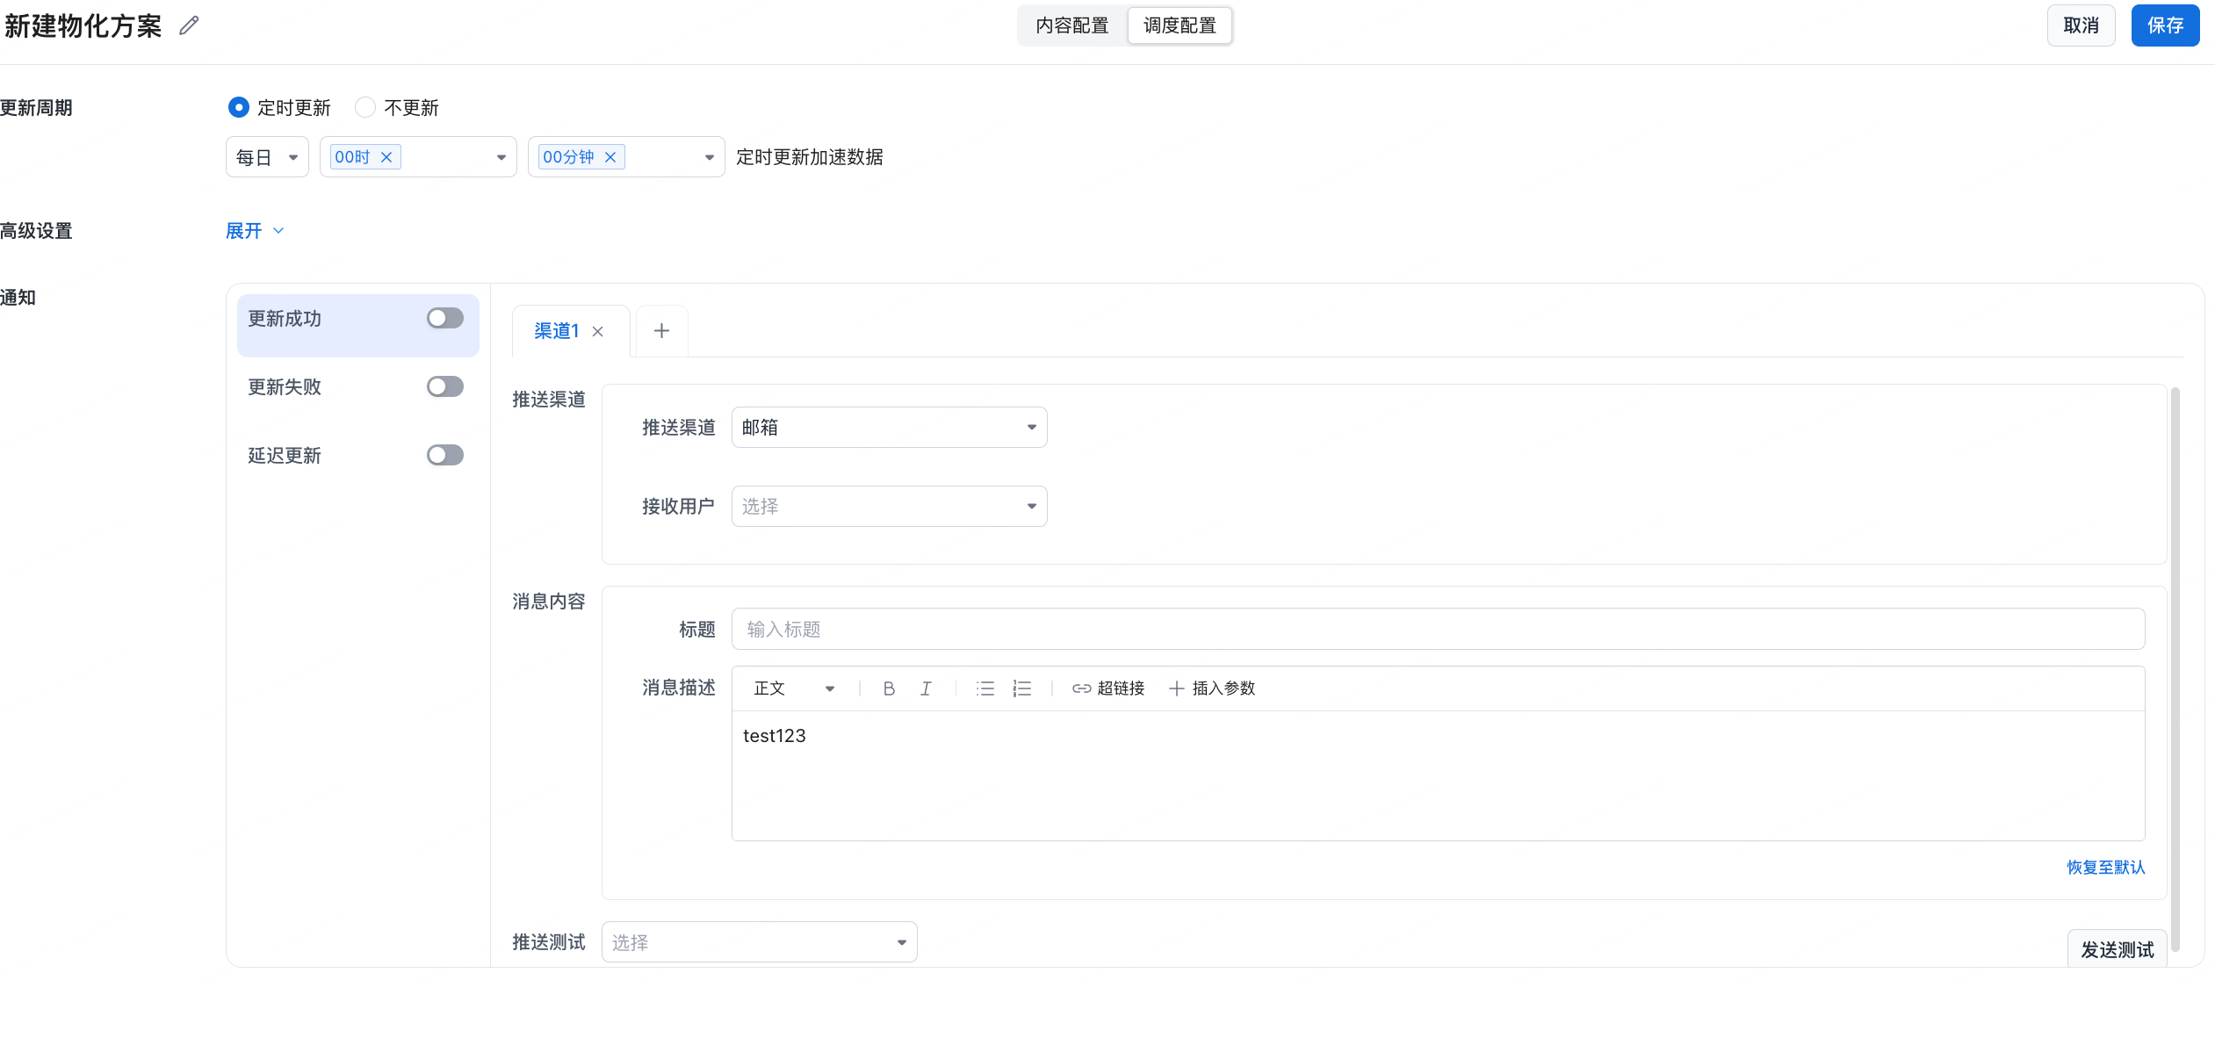Insert a numbered list in editor
The height and width of the screenshot is (1038, 2215).
click(x=1021, y=688)
